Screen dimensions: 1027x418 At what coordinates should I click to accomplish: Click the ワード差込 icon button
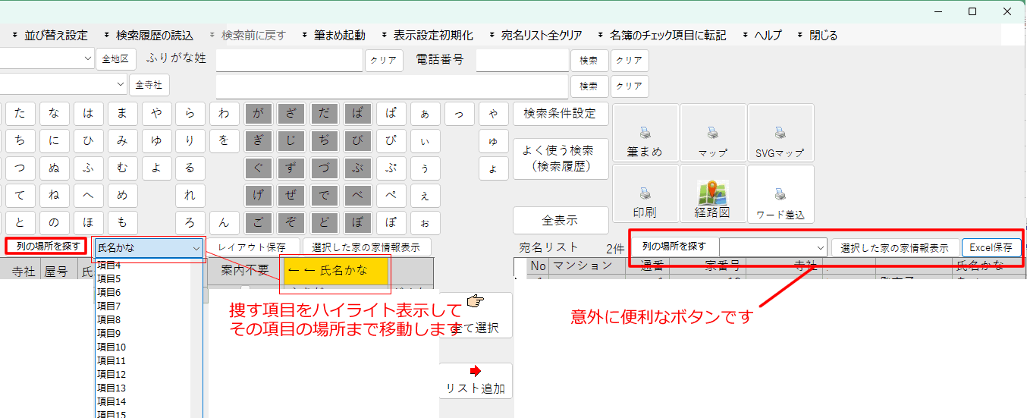[x=780, y=194]
